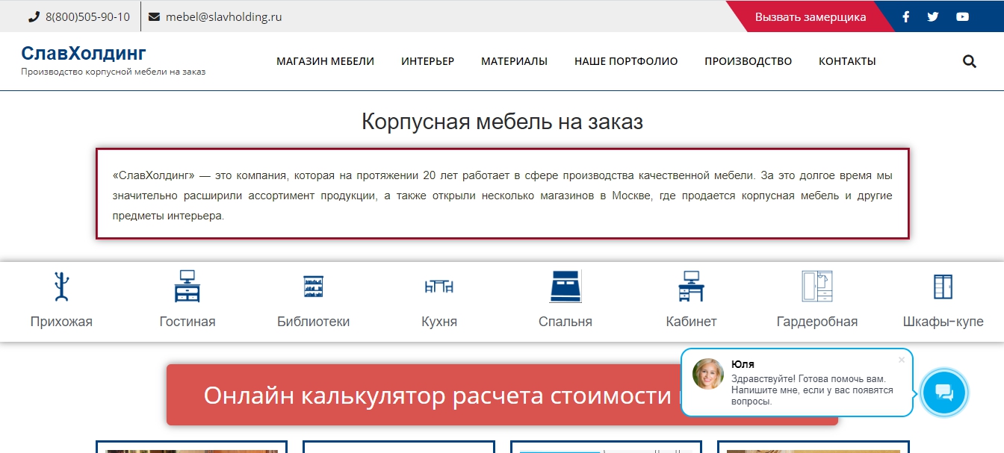This screenshot has height=453, width=1004.
Task: Open the Twitter social icon
Action: pos(933,16)
